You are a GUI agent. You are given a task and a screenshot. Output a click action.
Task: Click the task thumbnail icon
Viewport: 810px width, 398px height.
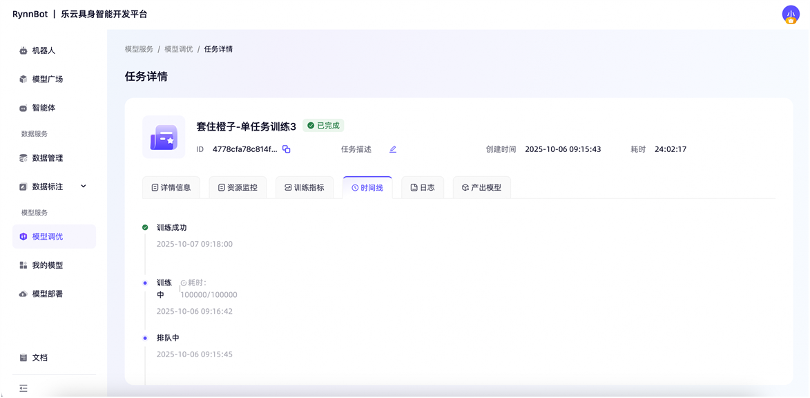164,137
